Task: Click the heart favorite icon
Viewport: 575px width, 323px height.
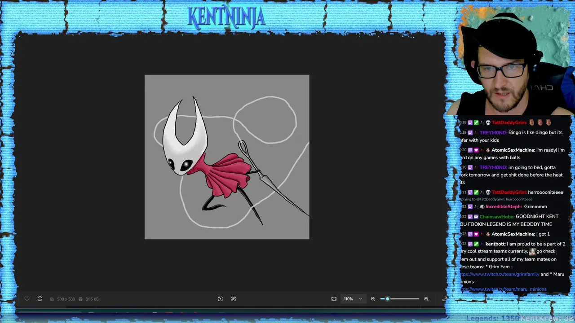Action: point(27,299)
